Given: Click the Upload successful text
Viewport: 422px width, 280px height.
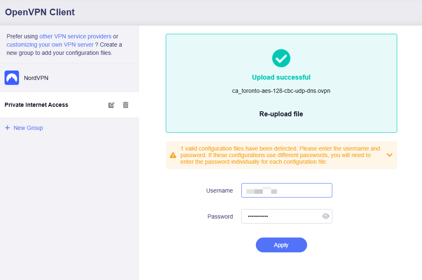Looking at the screenshot, I should click(x=281, y=77).
